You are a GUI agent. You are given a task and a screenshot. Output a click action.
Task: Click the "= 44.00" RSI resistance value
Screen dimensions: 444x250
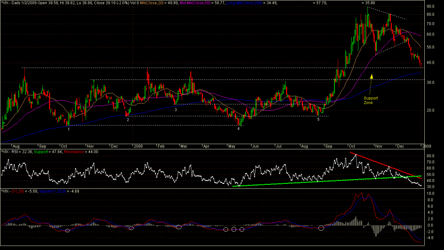point(91,152)
